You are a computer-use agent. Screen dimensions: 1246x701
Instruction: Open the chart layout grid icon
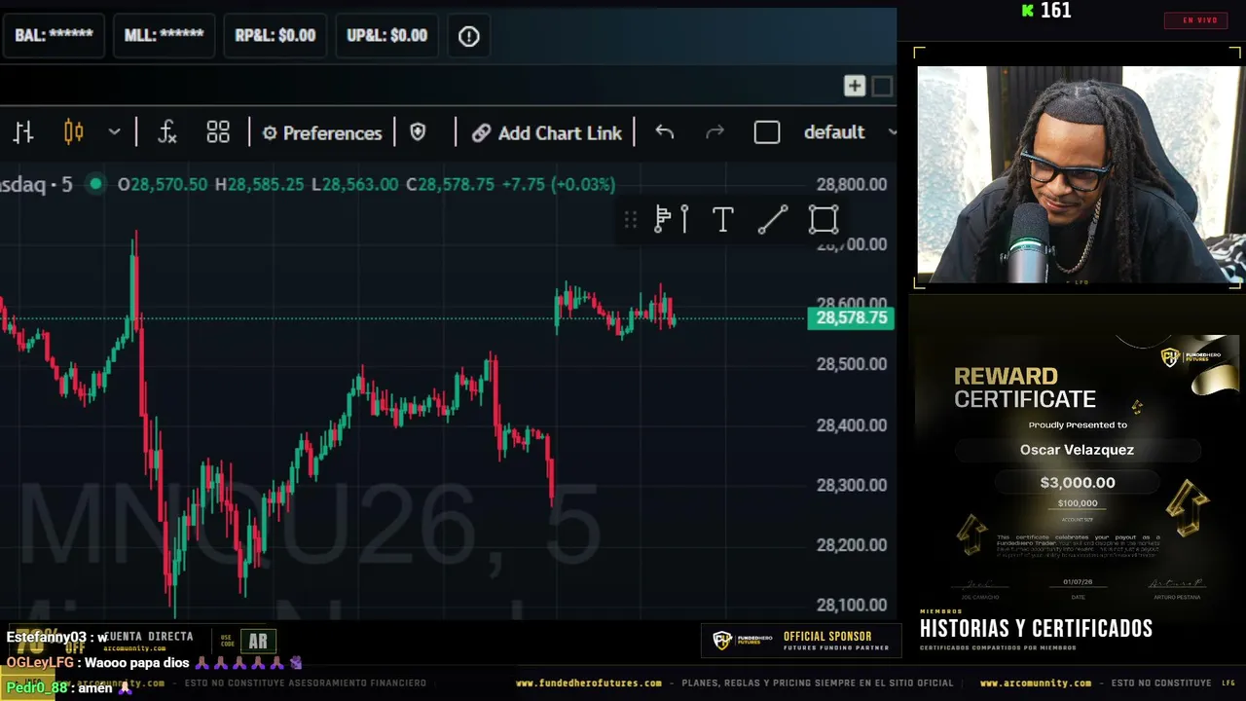[x=218, y=132]
